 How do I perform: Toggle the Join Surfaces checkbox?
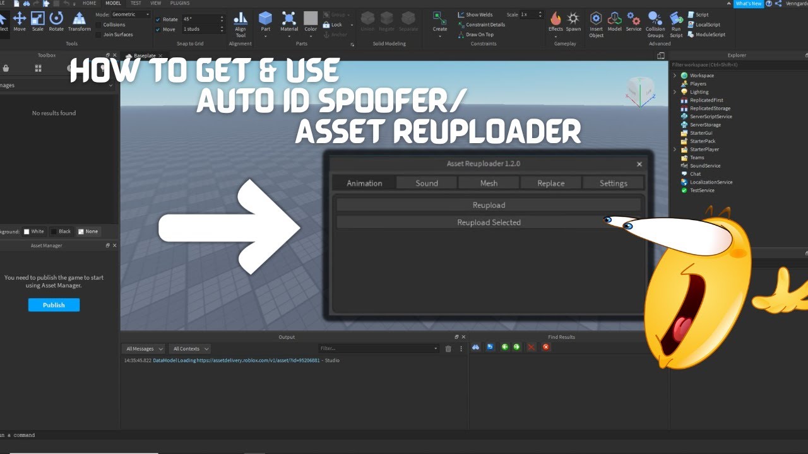point(98,35)
